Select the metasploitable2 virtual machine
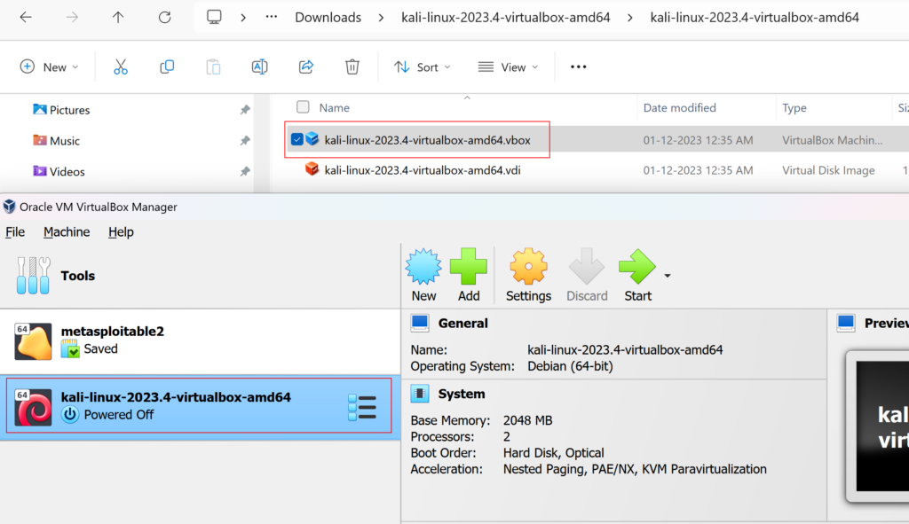 (x=200, y=341)
